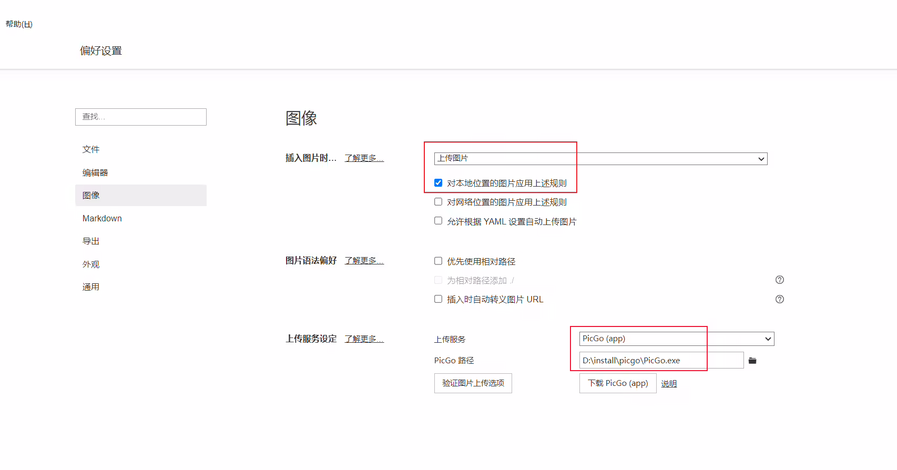Click the 上传服务 label

[450, 340]
